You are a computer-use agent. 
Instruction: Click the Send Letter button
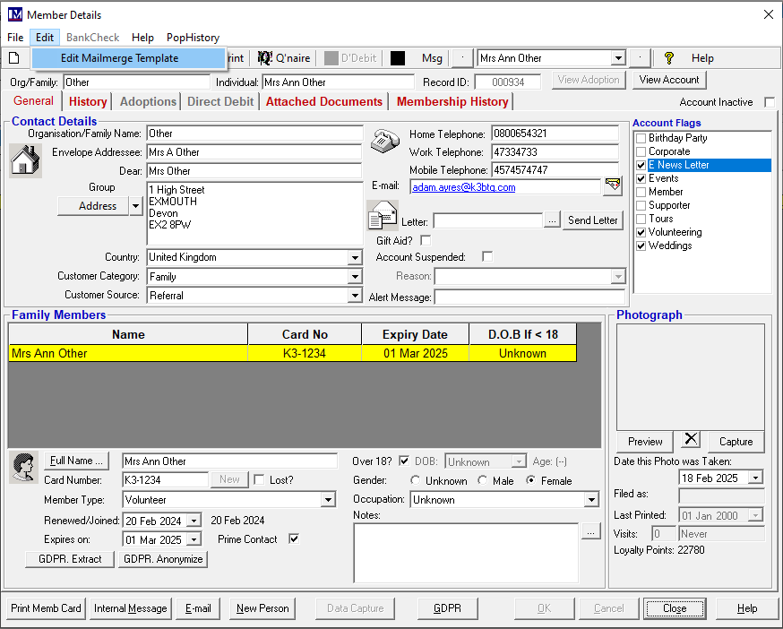[593, 220]
